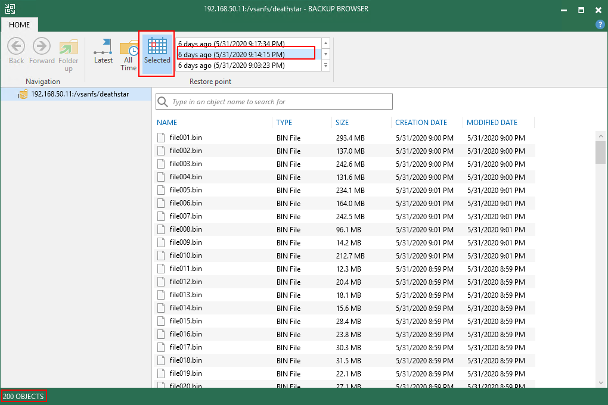Image resolution: width=608 pixels, height=405 pixels.
Task: Click the search magnifier icon
Action: (162, 101)
